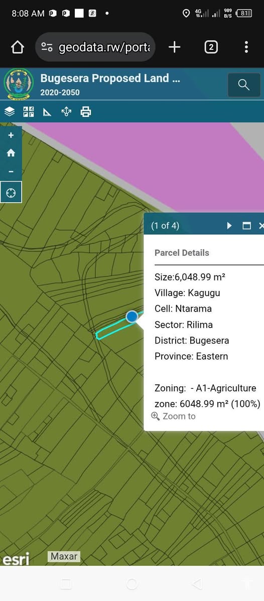Click the Print map icon
The height and width of the screenshot is (601, 264).
tap(85, 112)
